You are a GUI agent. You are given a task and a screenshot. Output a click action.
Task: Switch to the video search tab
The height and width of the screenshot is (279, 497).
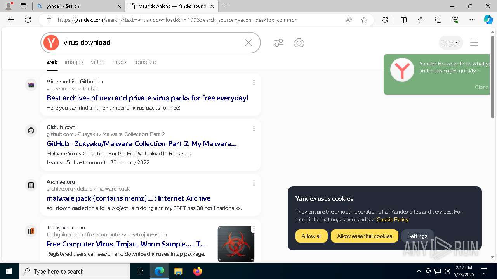(x=98, y=62)
